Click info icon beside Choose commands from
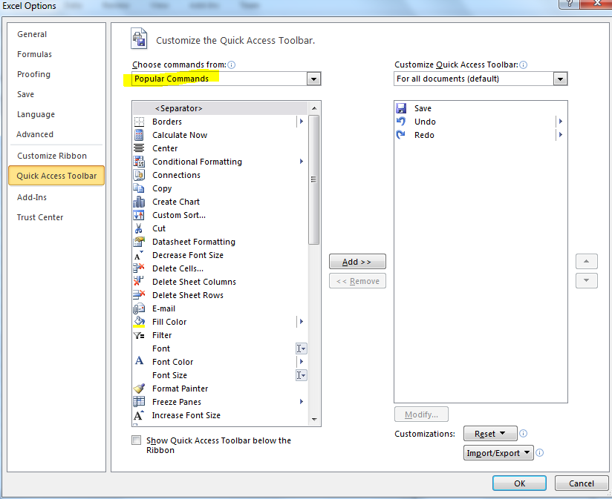The height and width of the screenshot is (499, 612). (x=232, y=65)
